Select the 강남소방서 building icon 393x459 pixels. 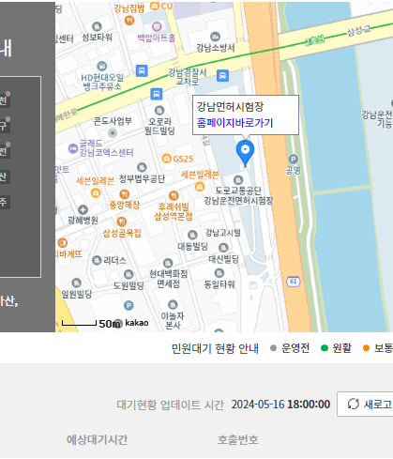pyautogui.click(x=215, y=37)
